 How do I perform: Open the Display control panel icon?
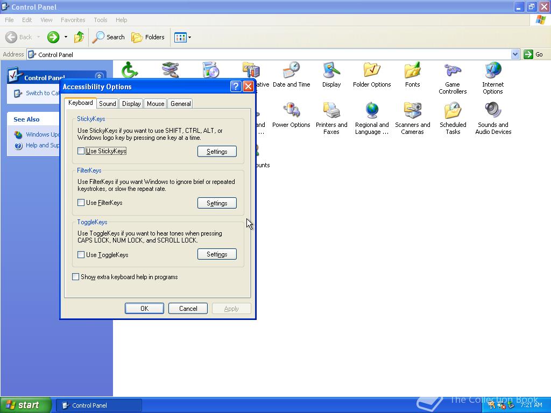tap(331, 75)
